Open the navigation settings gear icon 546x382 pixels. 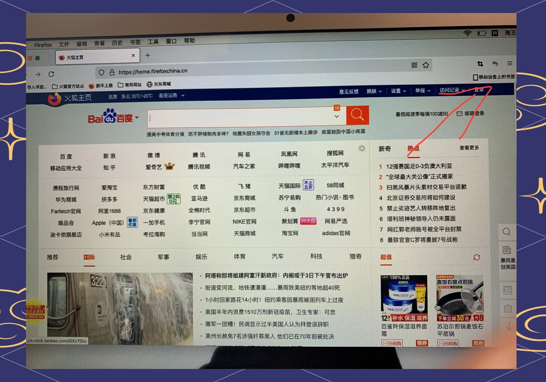[x=362, y=148]
